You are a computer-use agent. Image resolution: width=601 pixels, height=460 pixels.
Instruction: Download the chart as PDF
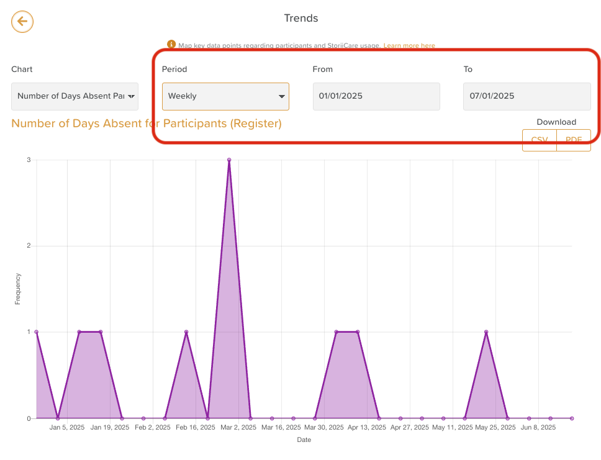[574, 140]
